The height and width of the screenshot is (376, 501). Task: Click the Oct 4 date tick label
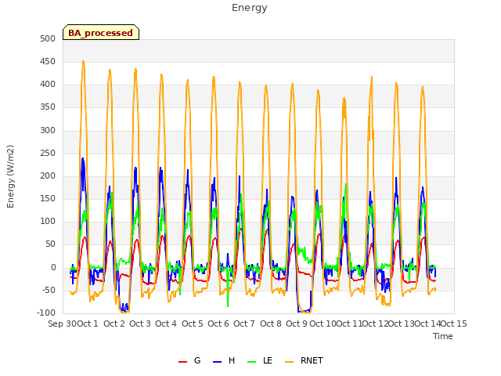pyautogui.click(x=166, y=324)
